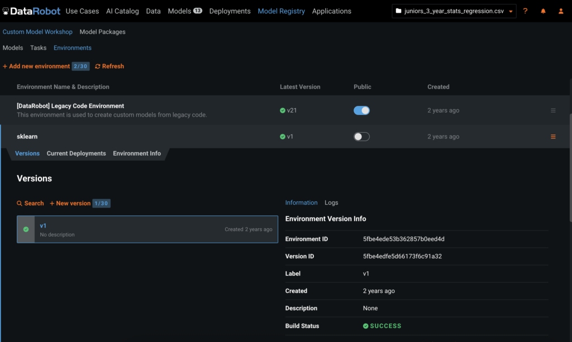Screen dimensions: 572x342
Task: Toggle Public off for Legacy Code Environment
Action: pos(361,110)
